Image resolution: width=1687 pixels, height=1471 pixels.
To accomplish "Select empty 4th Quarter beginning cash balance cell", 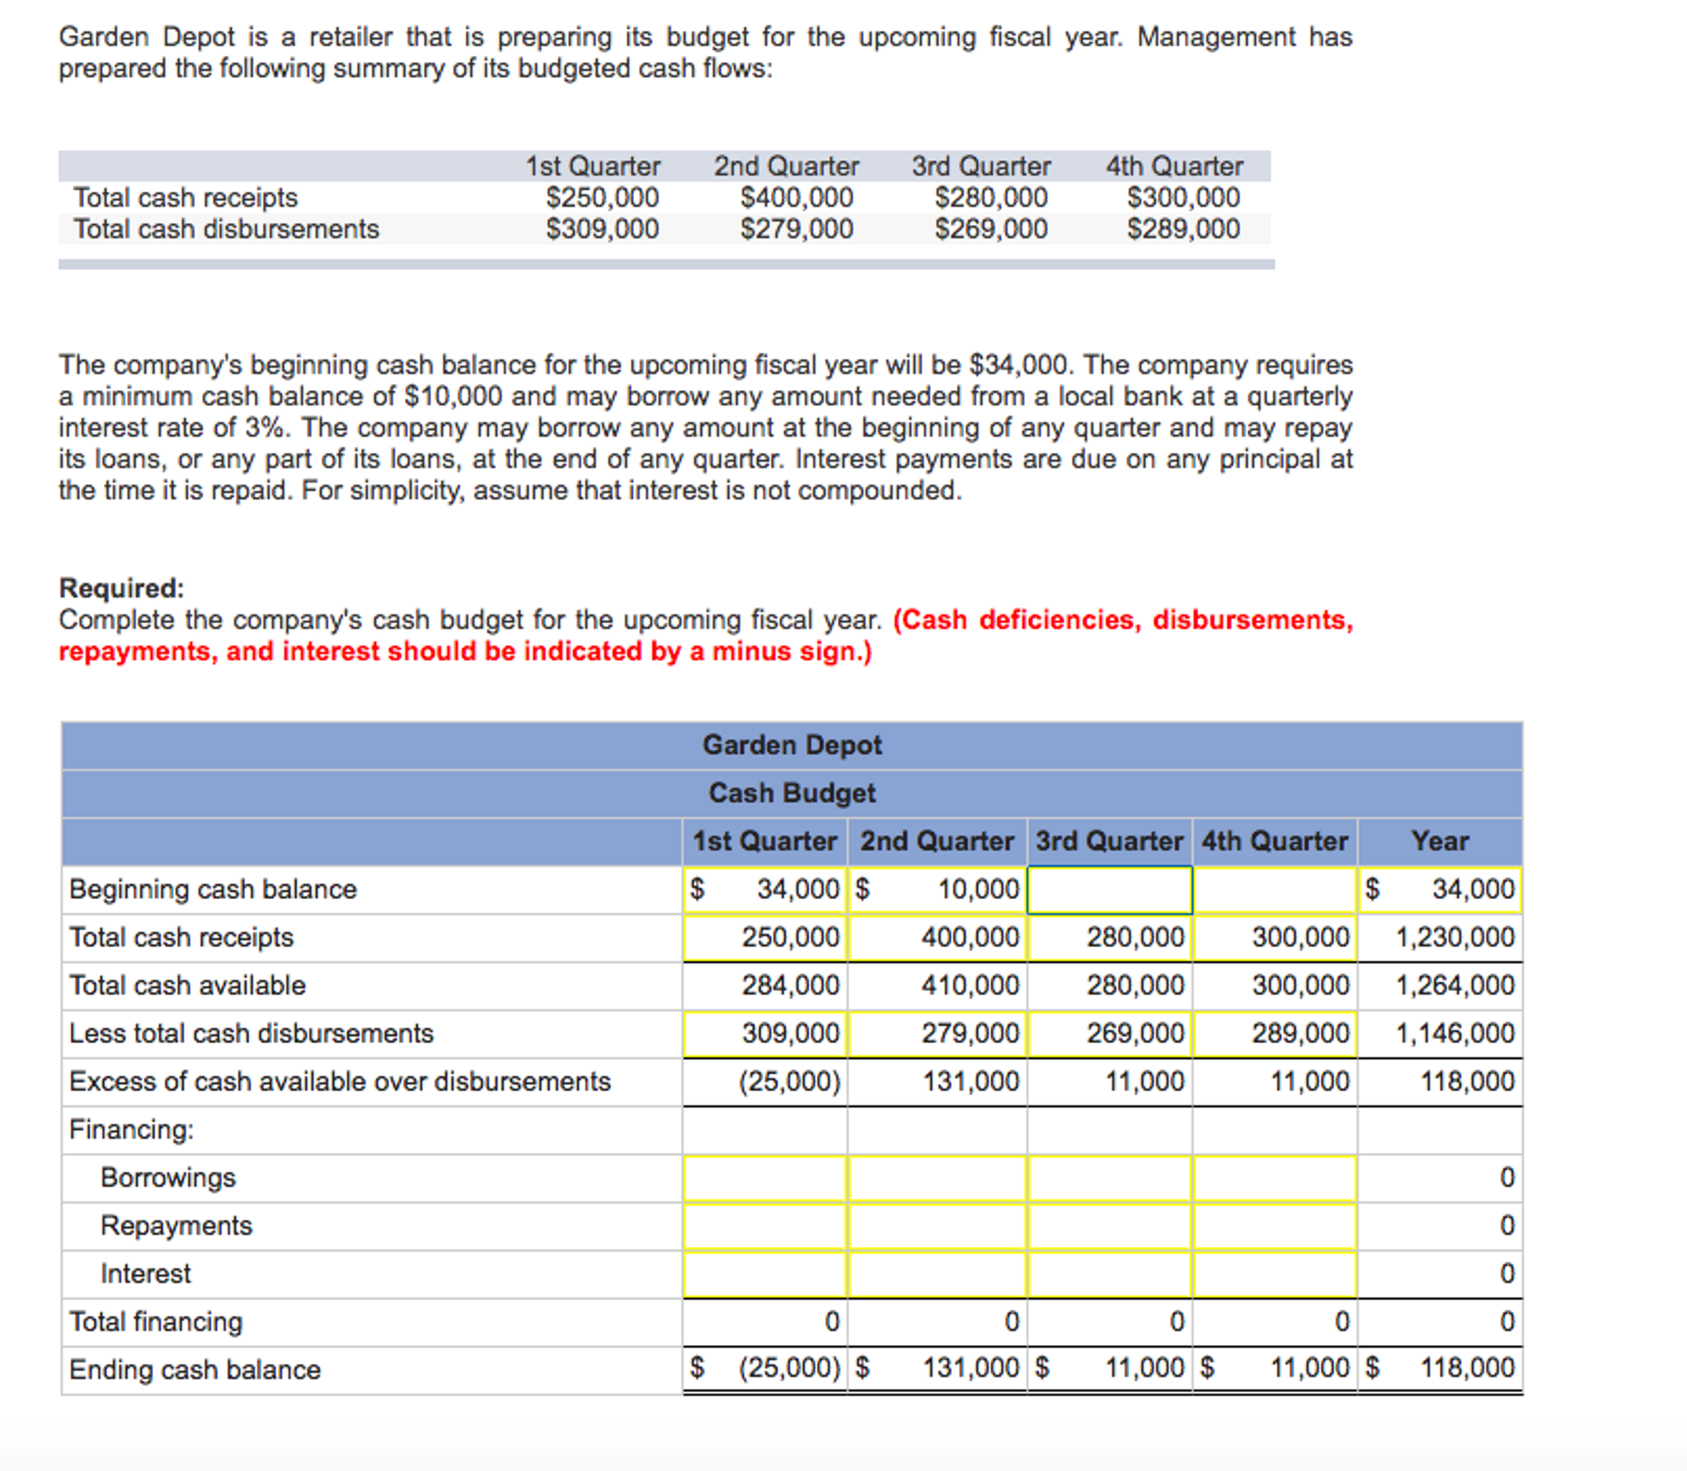I will coord(1275,889).
